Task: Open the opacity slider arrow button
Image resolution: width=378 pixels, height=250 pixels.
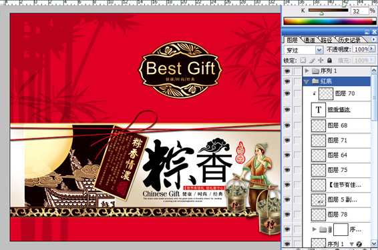Action: click(x=372, y=49)
